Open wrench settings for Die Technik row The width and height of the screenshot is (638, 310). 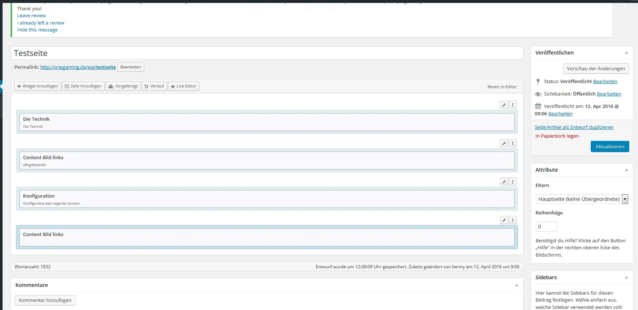pos(504,105)
